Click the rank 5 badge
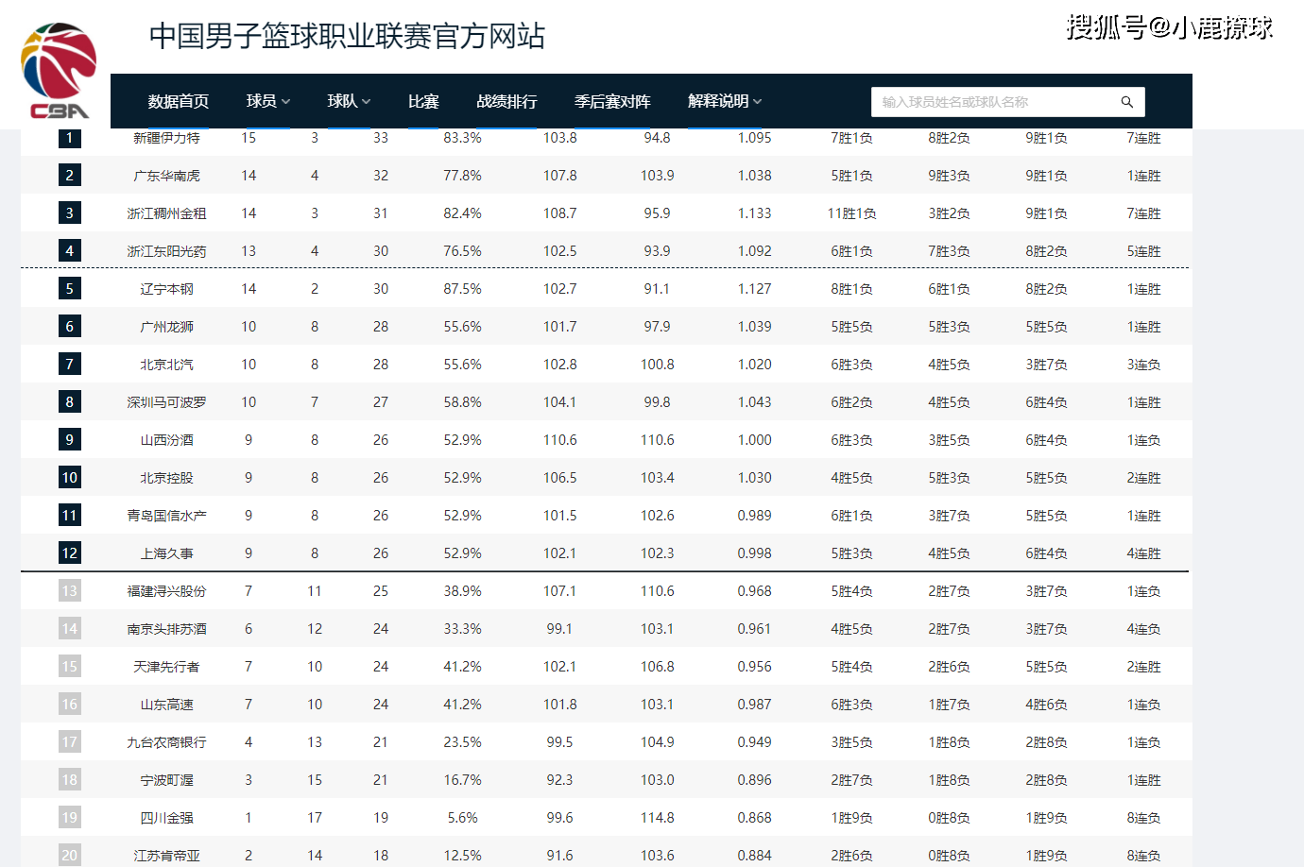The height and width of the screenshot is (867, 1304). click(x=69, y=288)
